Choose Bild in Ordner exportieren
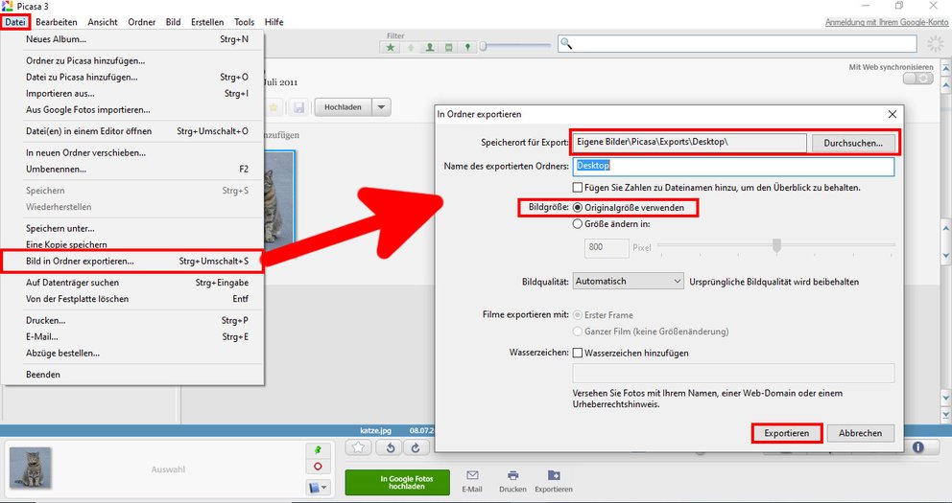The height and width of the screenshot is (503, 952). [132, 262]
